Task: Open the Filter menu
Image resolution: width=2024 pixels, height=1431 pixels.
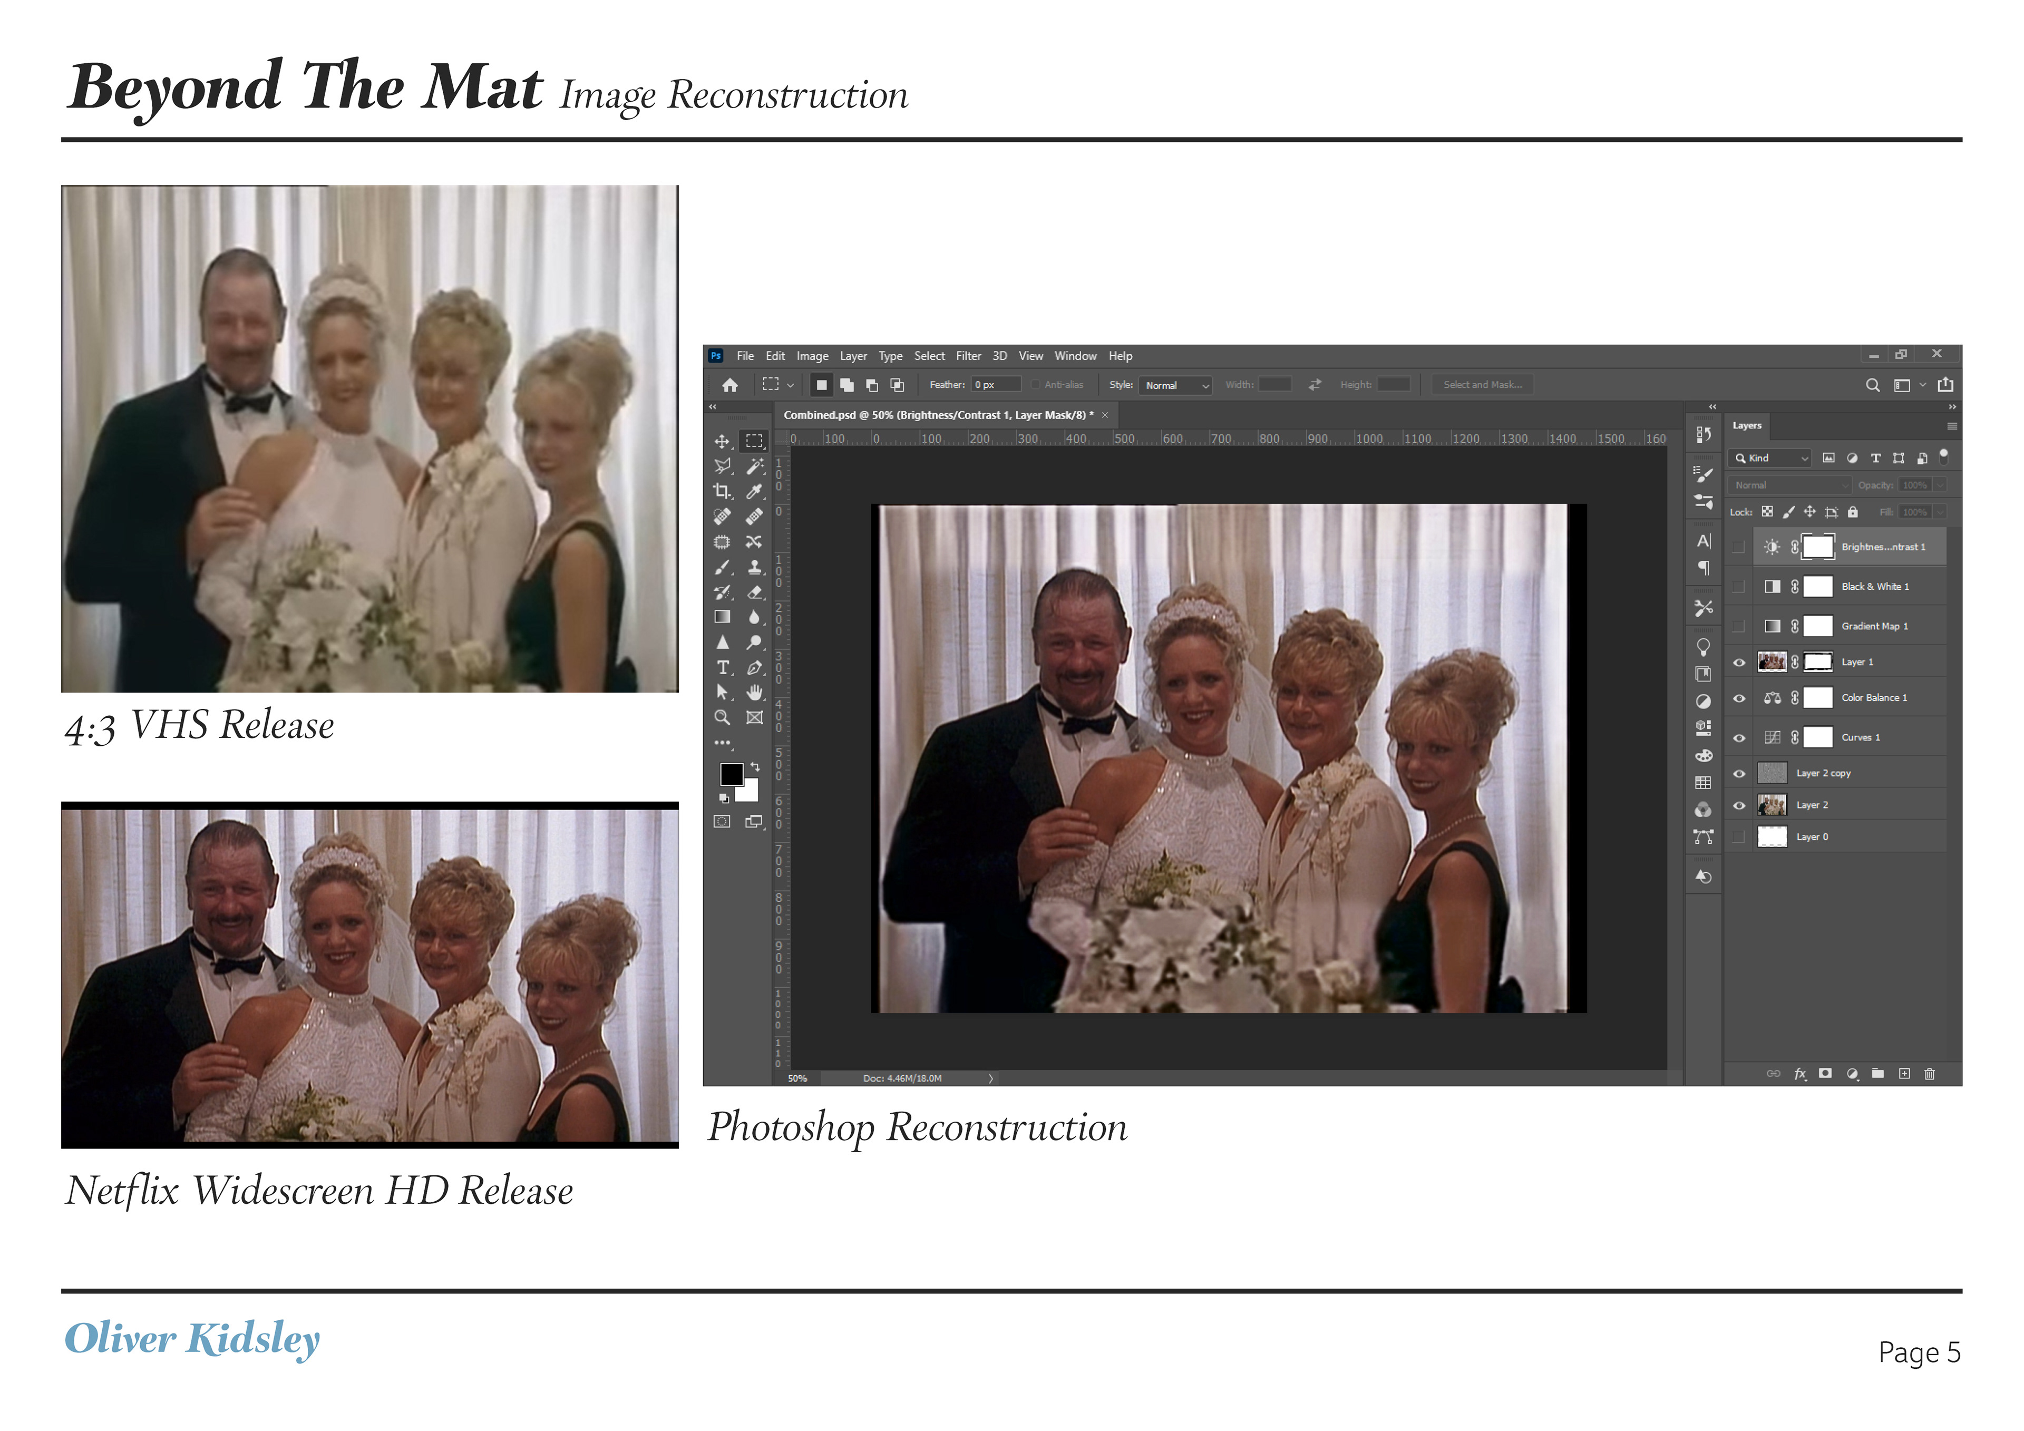Action: [x=968, y=356]
